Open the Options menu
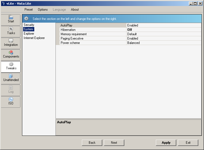Screen dimensions: 204x150 pos(43,10)
